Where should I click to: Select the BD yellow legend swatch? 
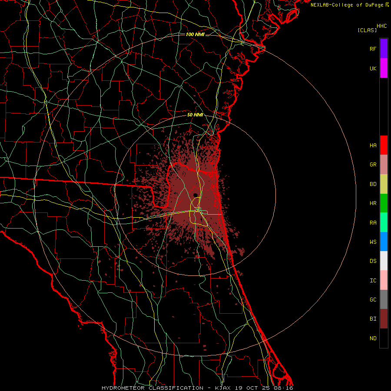[384, 184]
